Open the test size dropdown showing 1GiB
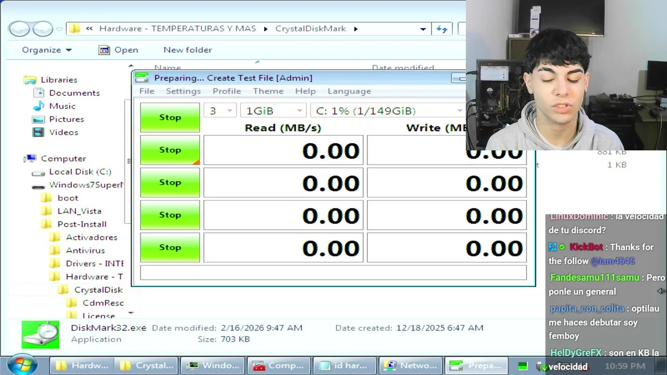Viewport: 667px width, 375px height. [x=273, y=110]
